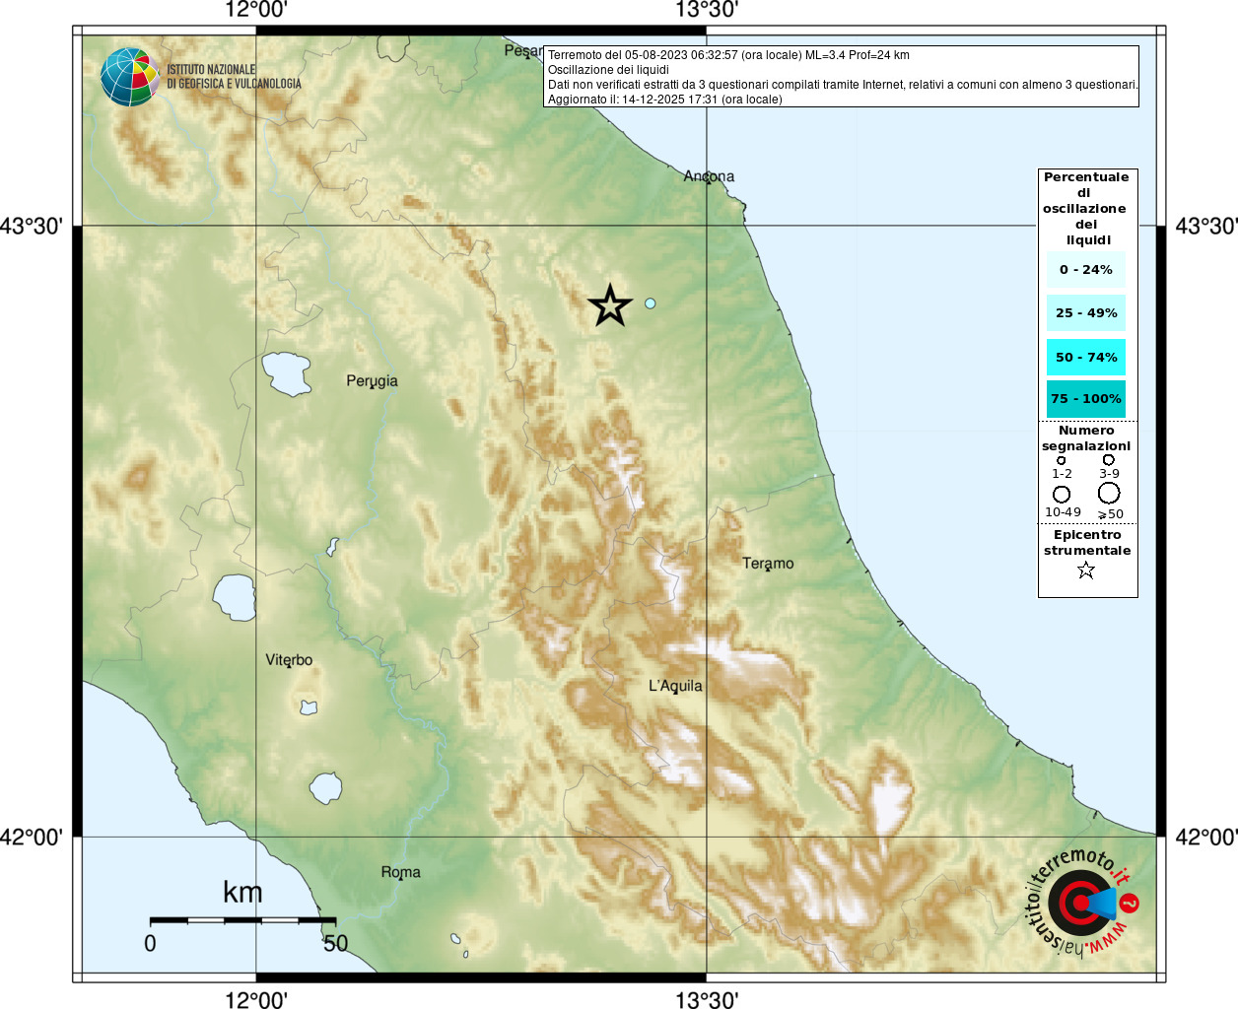Select the 50 - 74% color swatch
This screenshot has width=1238, height=1009.
coord(1086,357)
